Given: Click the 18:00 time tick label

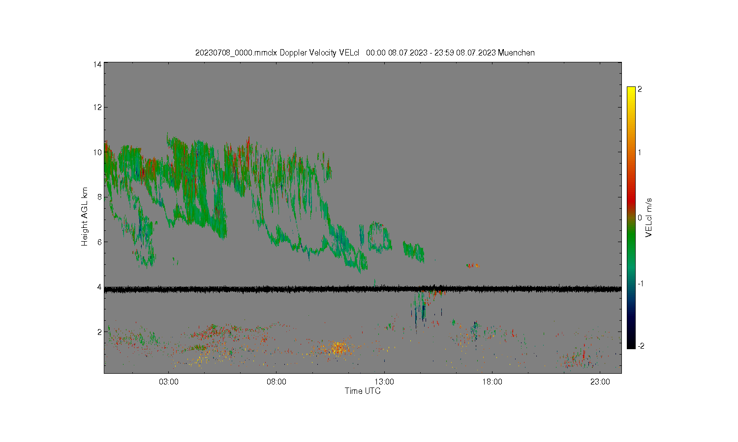Looking at the screenshot, I should [x=492, y=382].
